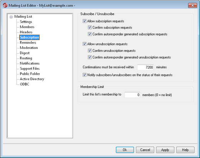The height and width of the screenshot is (158, 200).
Task: Click the MDaemon app icon in title bar
Action: [5, 5]
